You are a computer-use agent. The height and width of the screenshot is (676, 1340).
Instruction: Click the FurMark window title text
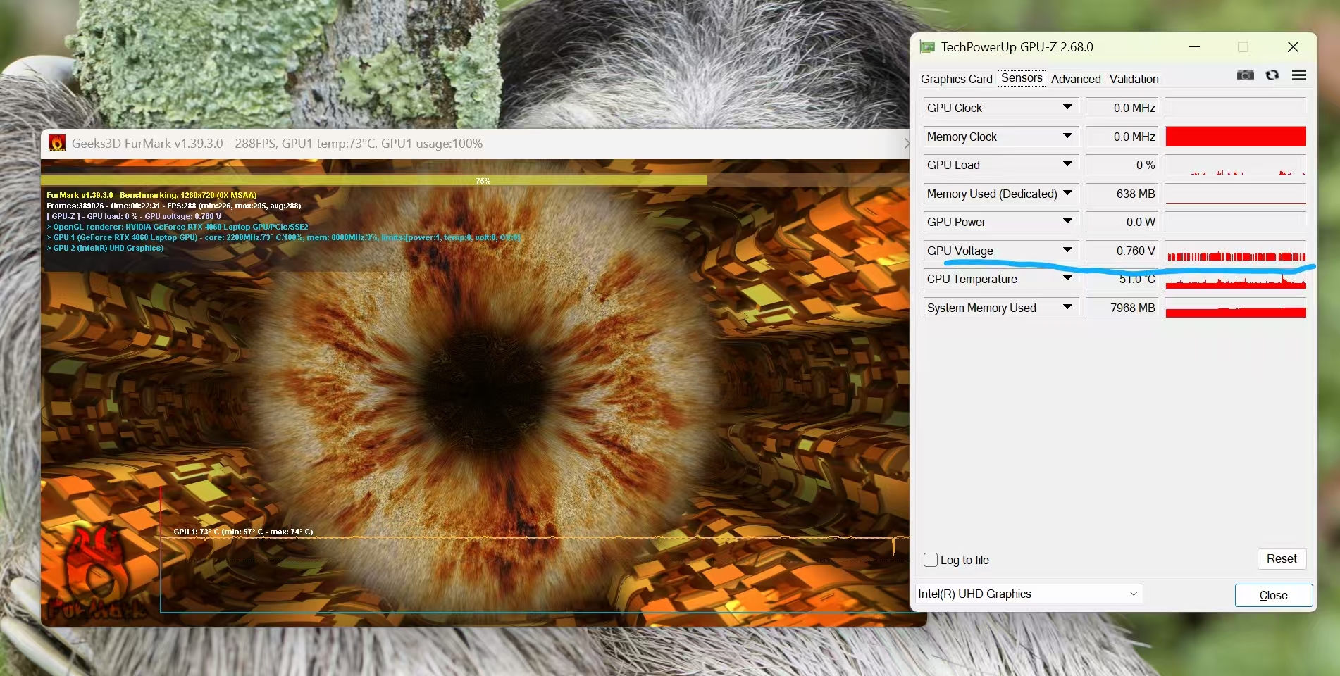click(277, 144)
